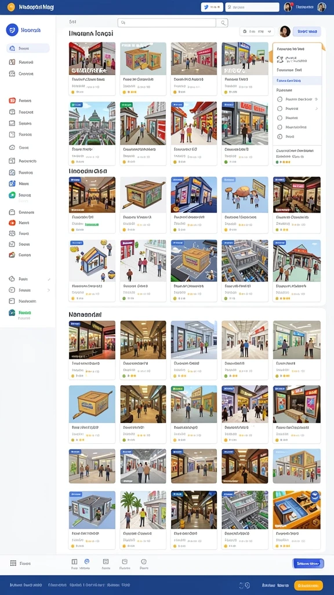Select the second radio option in filter panel
The width and height of the screenshot is (334, 595).
click(280, 109)
